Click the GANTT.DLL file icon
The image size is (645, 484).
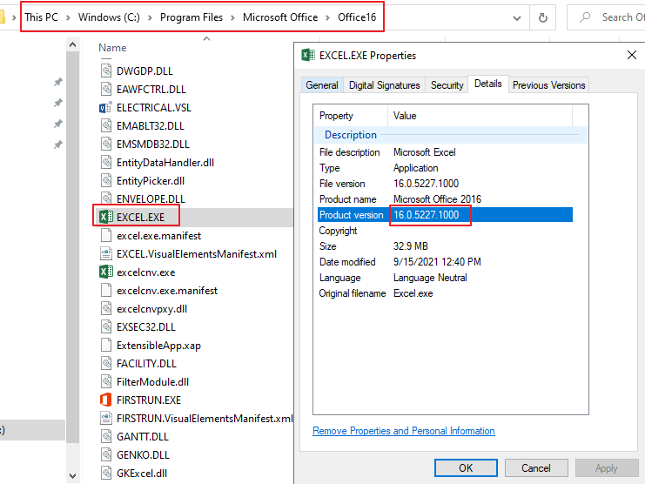tap(106, 436)
